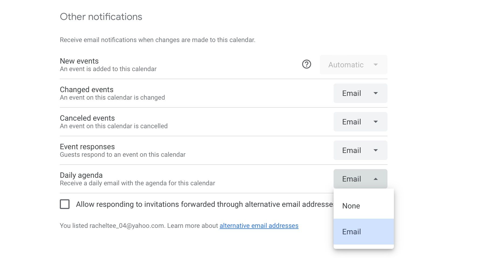Click the description under Daily agenda
The image size is (485, 258).
(x=137, y=183)
